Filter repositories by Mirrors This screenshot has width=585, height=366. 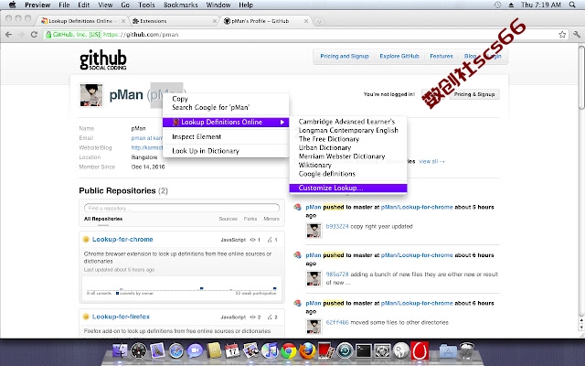tap(271, 219)
